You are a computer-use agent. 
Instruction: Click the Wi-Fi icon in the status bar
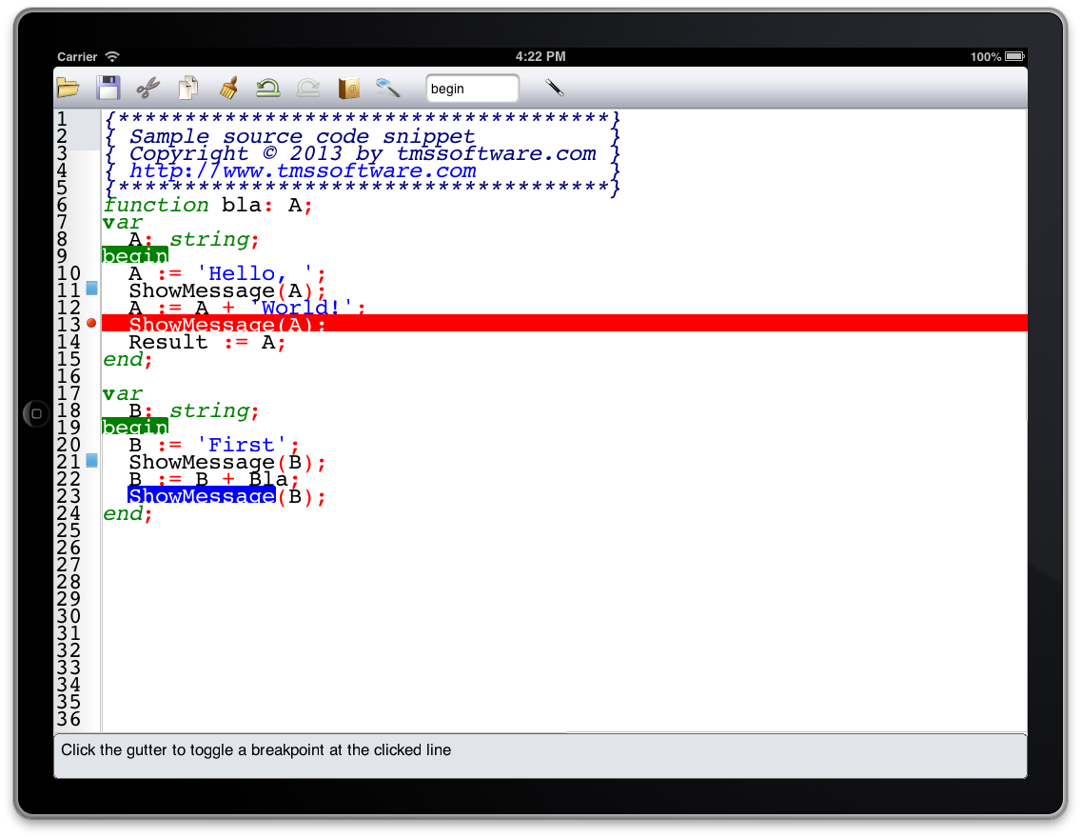[111, 56]
